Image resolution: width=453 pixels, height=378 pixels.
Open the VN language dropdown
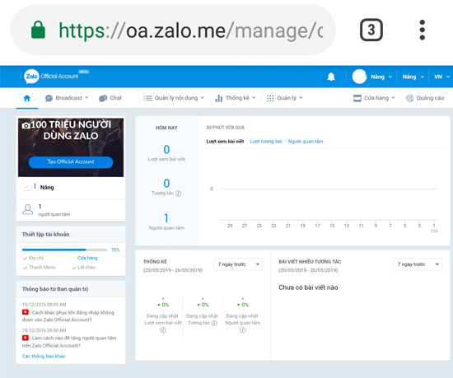point(442,77)
